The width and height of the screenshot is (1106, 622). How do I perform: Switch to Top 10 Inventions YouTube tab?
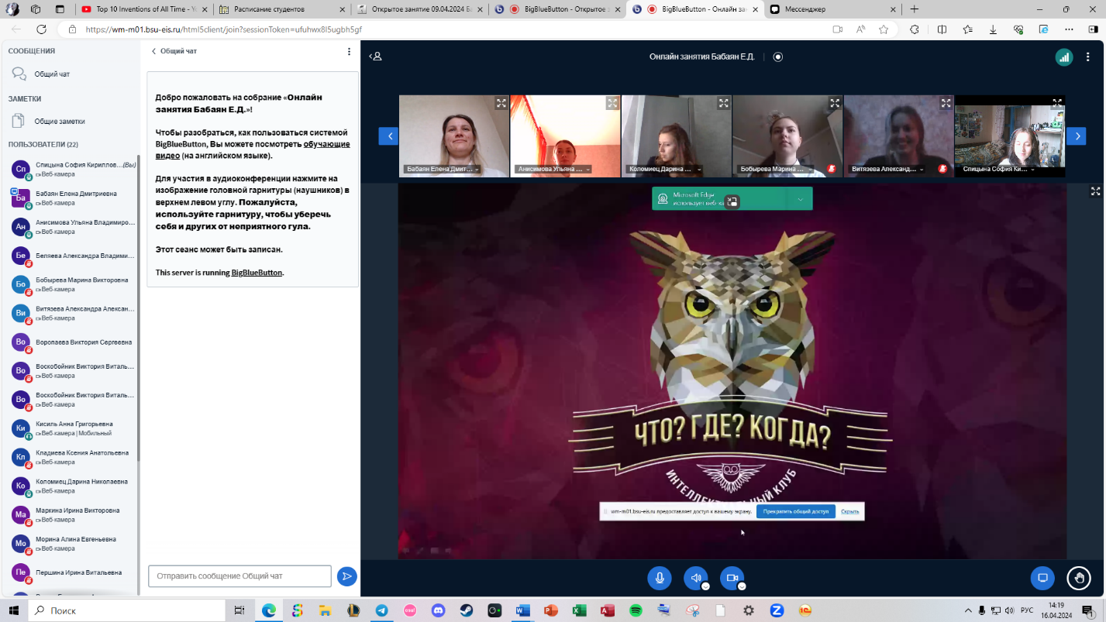143,9
